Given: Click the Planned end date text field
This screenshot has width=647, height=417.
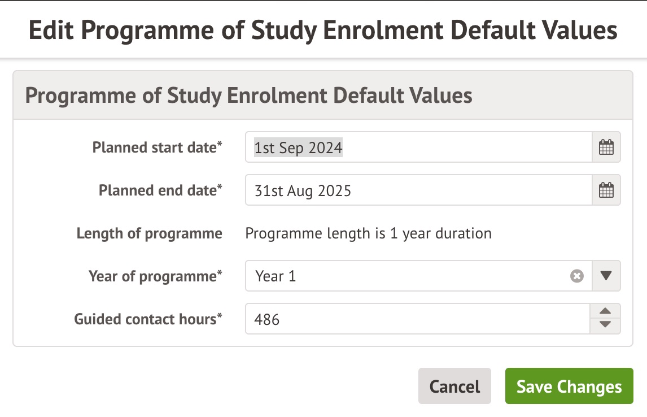Looking at the screenshot, I should tap(418, 190).
